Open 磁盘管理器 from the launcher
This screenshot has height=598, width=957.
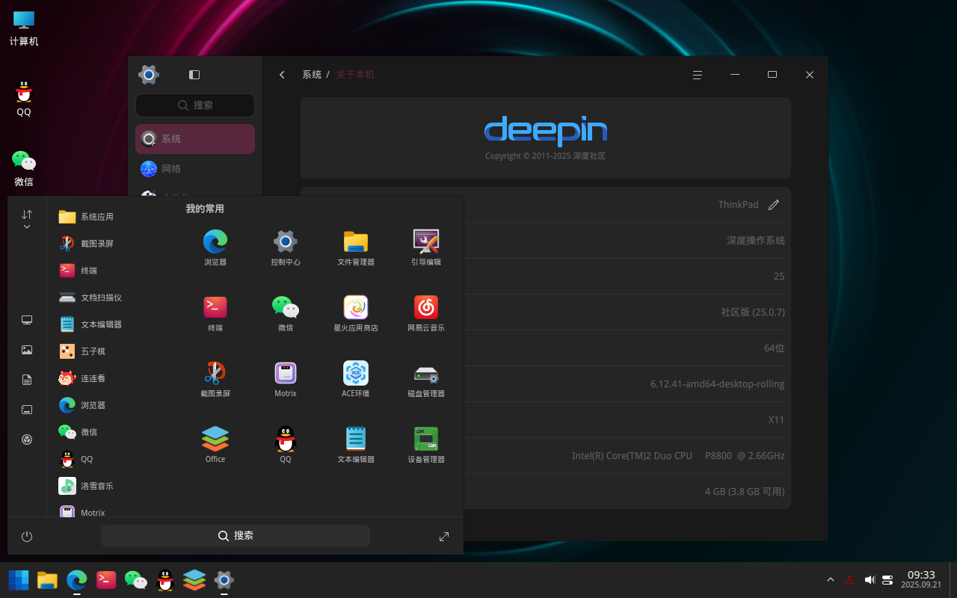425,379
